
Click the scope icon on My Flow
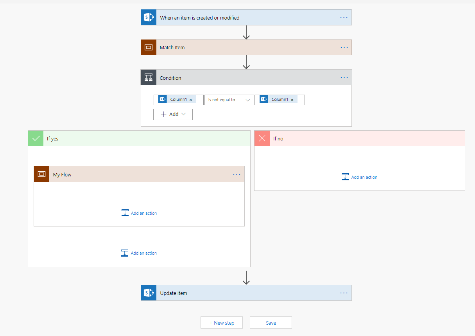(42, 174)
